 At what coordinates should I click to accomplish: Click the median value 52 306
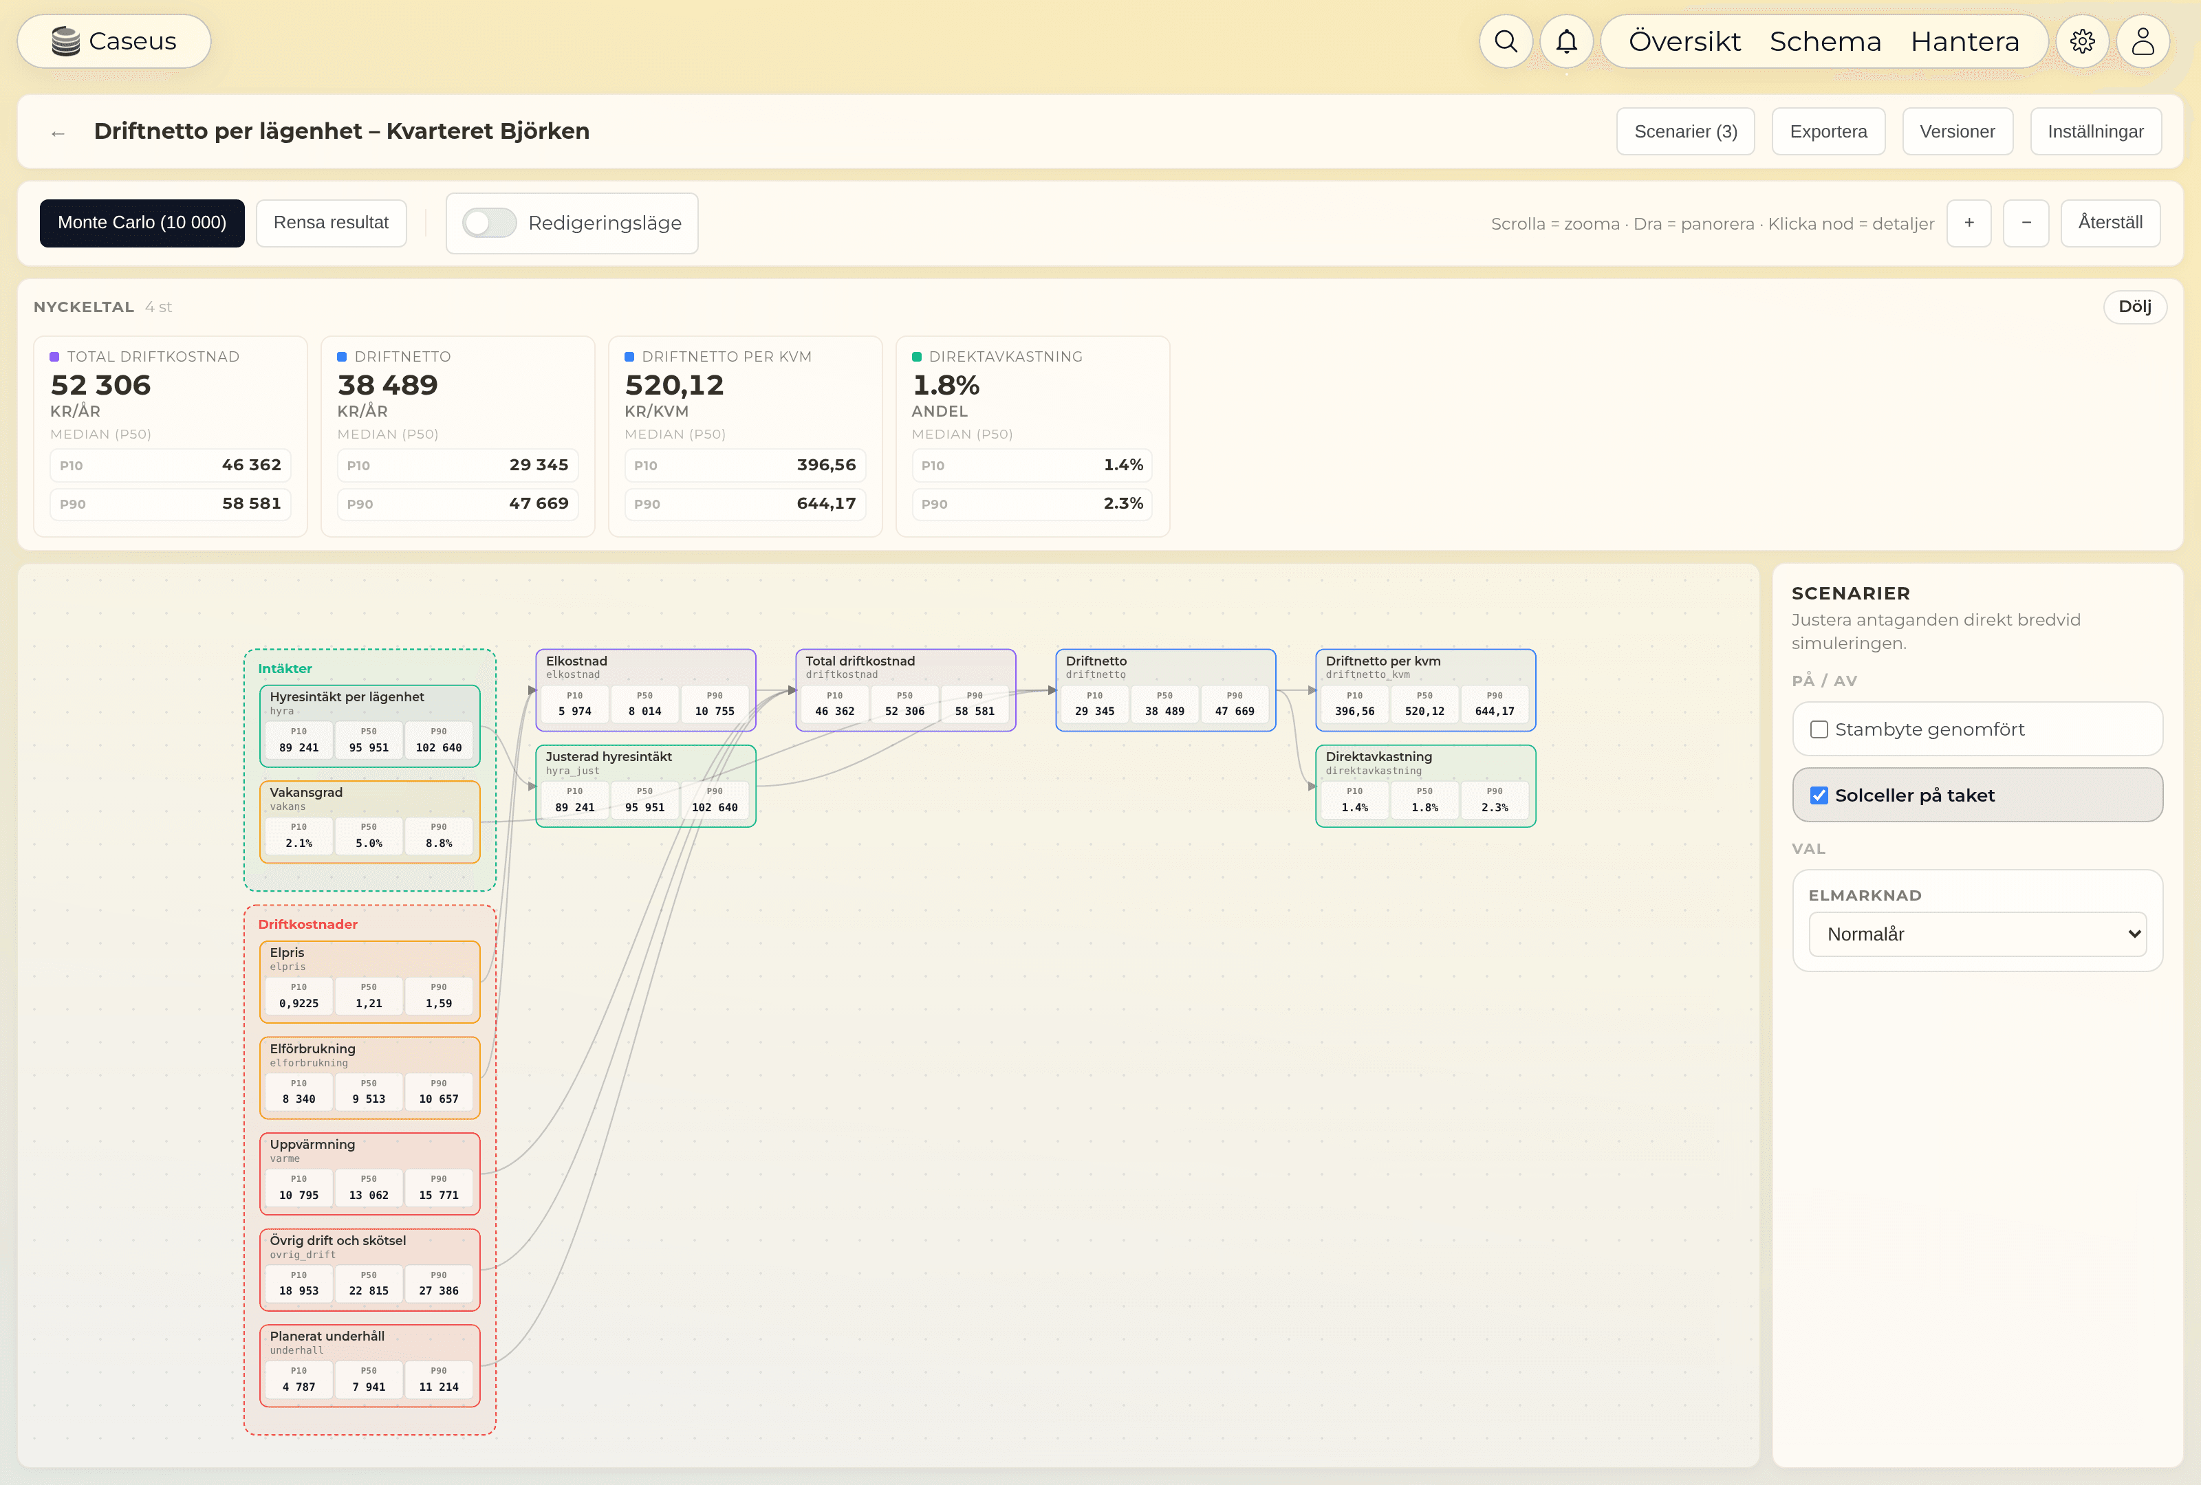pos(100,385)
